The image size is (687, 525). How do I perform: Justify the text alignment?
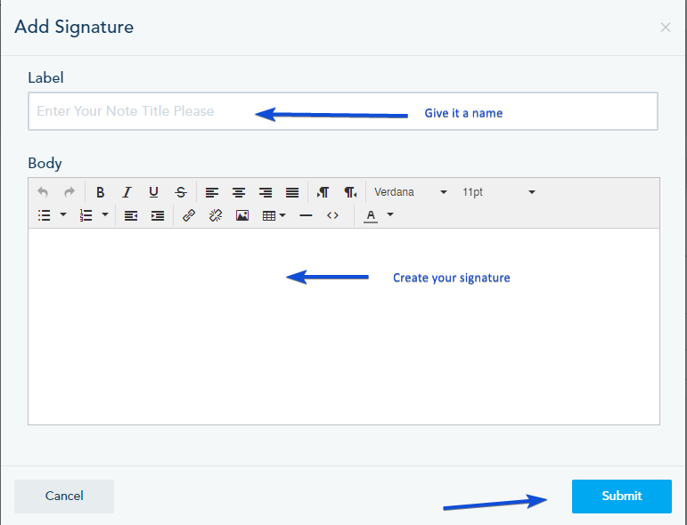pos(292,192)
